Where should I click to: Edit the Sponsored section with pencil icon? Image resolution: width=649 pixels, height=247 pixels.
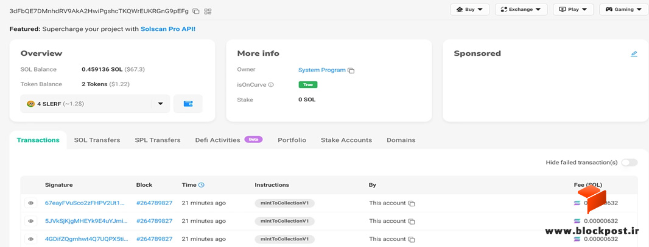tap(634, 53)
